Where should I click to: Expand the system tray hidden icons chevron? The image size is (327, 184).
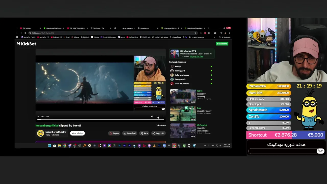(x=205, y=146)
